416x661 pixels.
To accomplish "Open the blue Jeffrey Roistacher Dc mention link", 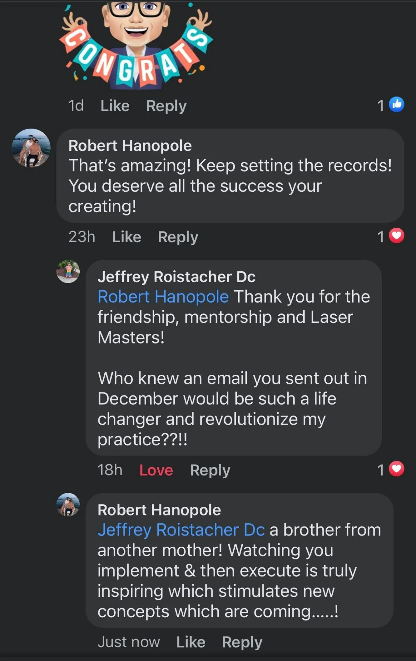I will pos(181,530).
